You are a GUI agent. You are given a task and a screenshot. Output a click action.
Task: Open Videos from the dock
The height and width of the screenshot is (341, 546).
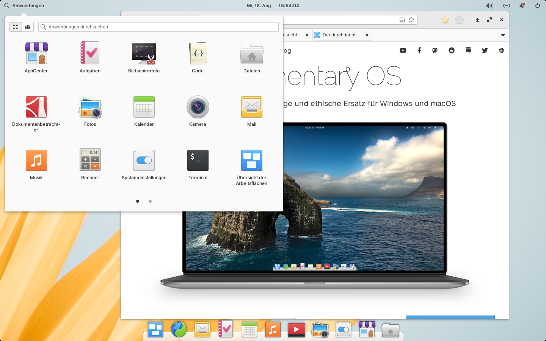[x=297, y=330]
